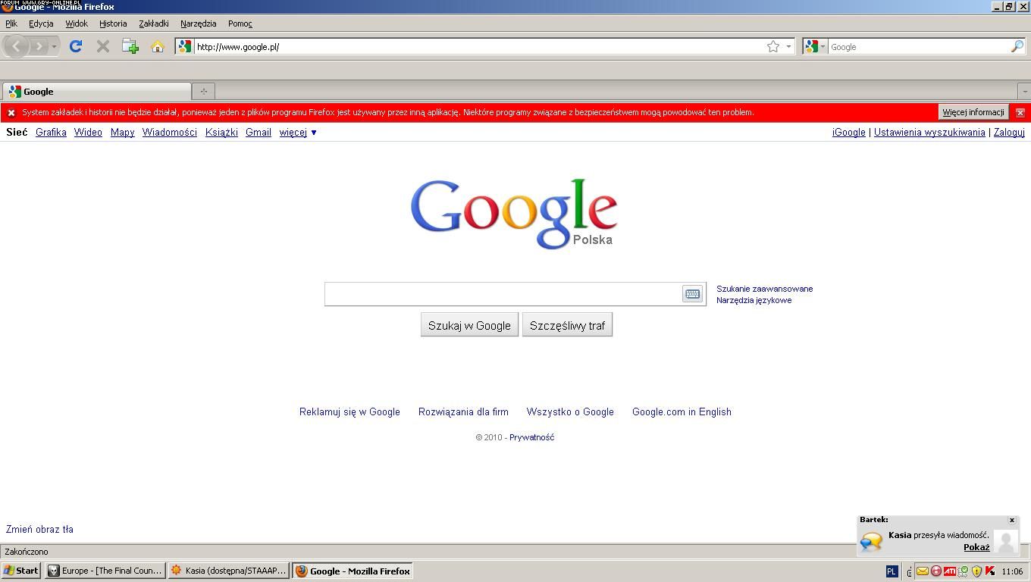Viewport: 1031px width, 582px height.
Task: Go back with the Back arrow button
Action: point(16,46)
